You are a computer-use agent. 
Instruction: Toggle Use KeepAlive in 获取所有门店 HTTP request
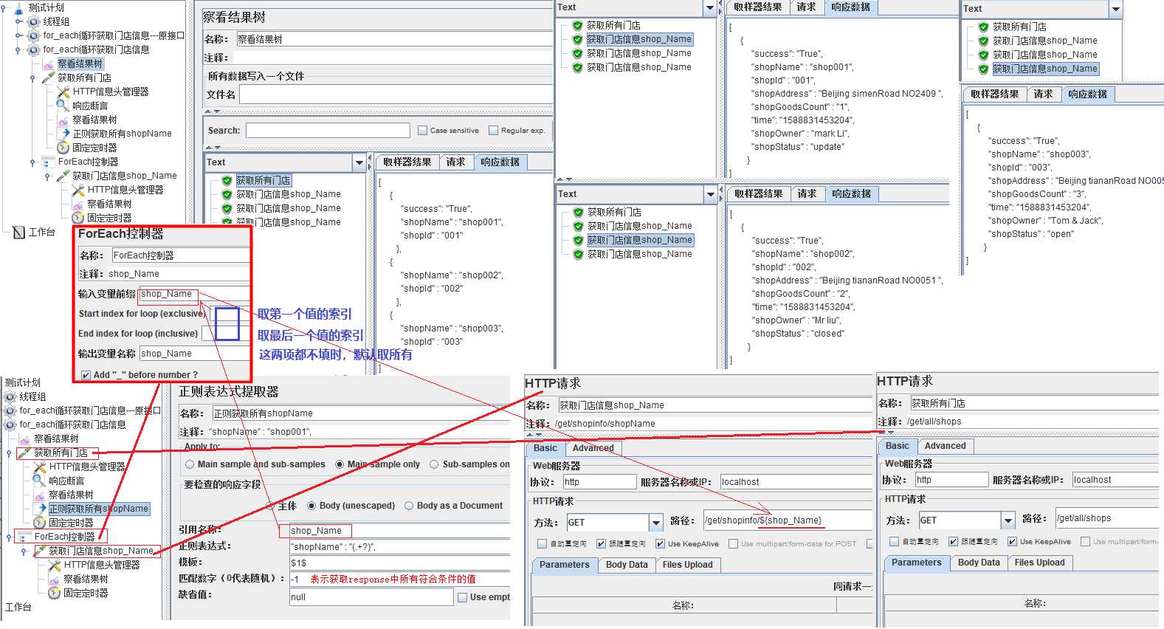1012,542
